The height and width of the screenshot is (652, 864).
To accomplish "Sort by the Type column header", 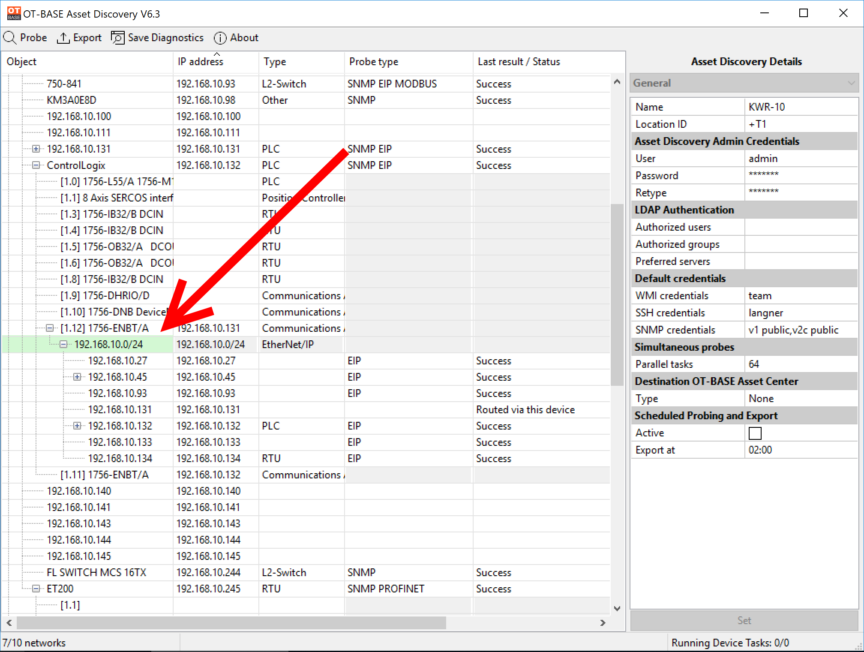I will click(302, 62).
